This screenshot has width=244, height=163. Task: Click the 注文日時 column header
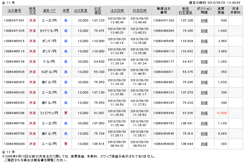[117, 11]
